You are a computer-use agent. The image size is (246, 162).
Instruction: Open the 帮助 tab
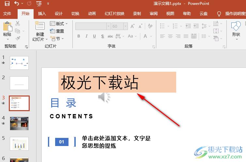187,14
